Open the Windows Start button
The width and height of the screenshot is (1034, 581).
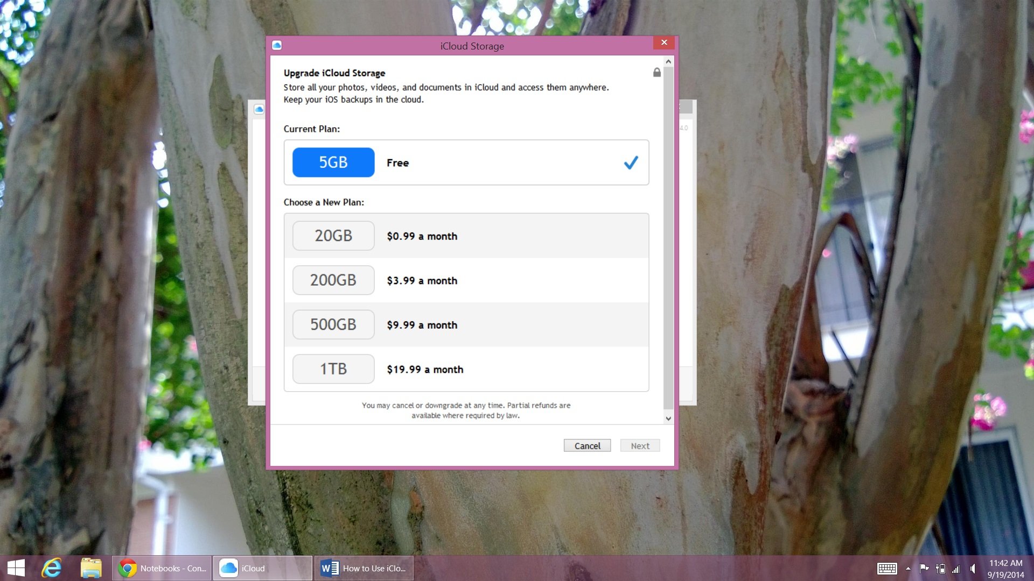click(x=16, y=568)
